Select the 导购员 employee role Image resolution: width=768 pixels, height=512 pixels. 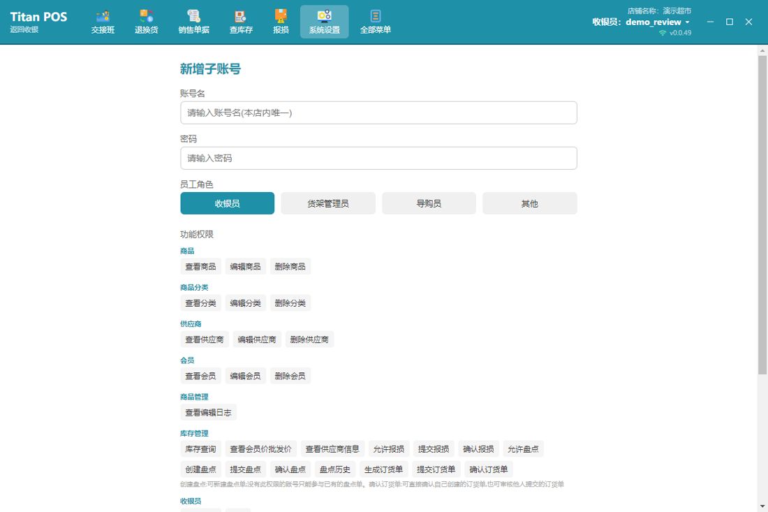tap(429, 203)
